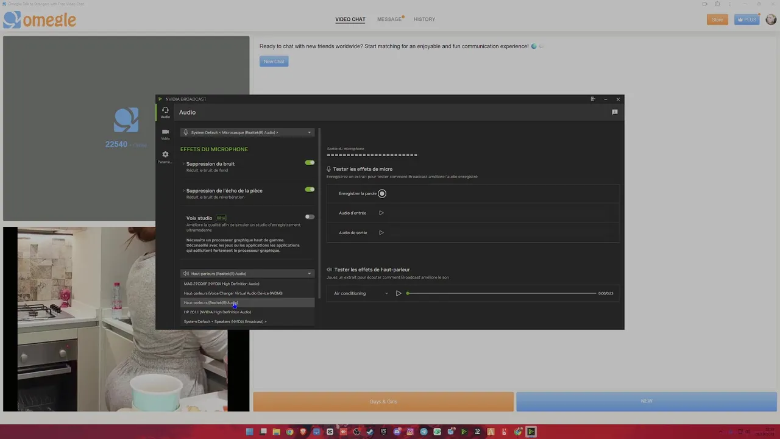
Task: Select Haut-parleurs (Realtek(R) Audio) in list
Action: tap(247, 302)
